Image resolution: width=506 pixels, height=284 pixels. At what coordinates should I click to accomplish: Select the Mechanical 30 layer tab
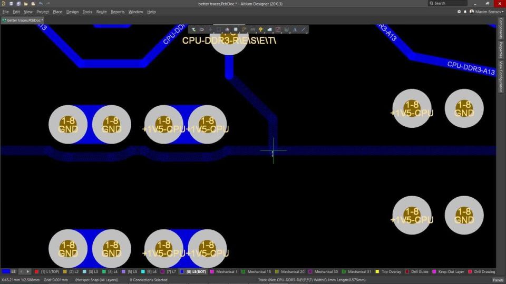323,272
